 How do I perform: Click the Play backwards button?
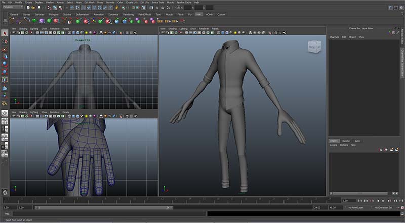[378, 201]
